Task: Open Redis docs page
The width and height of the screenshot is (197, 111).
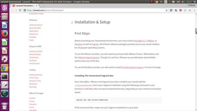Action: [x=31, y=40]
